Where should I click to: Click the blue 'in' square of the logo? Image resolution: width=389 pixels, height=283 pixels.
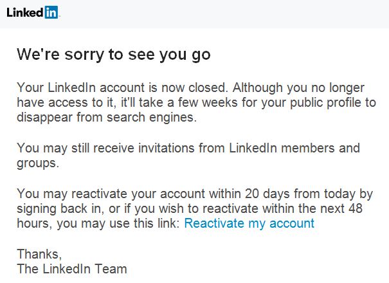(51, 12)
